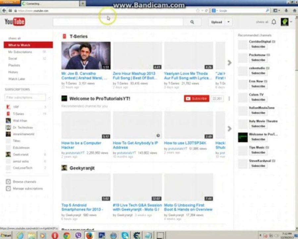
Task: Subscribe to ProTutorialsYT with red button
Action: click(196, 99)
